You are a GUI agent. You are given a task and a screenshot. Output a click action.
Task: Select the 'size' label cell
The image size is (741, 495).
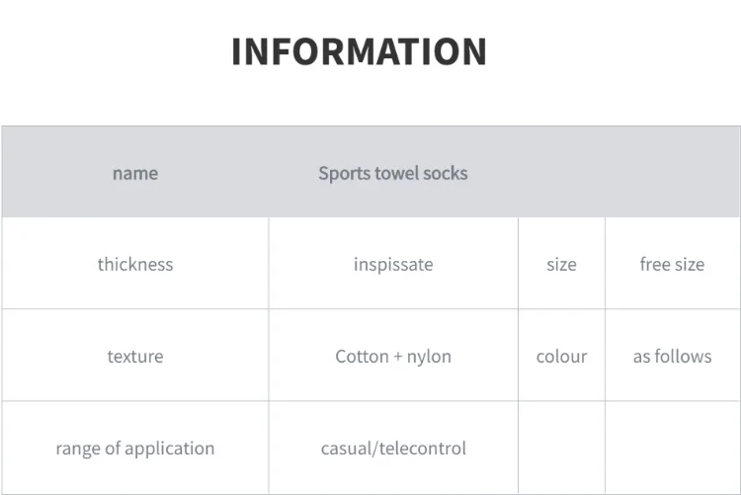pos(561,264)
